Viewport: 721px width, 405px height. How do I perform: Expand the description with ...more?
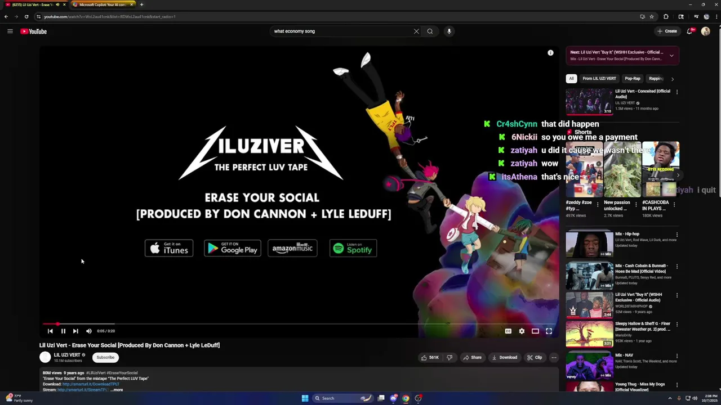[x=116, y=390]
